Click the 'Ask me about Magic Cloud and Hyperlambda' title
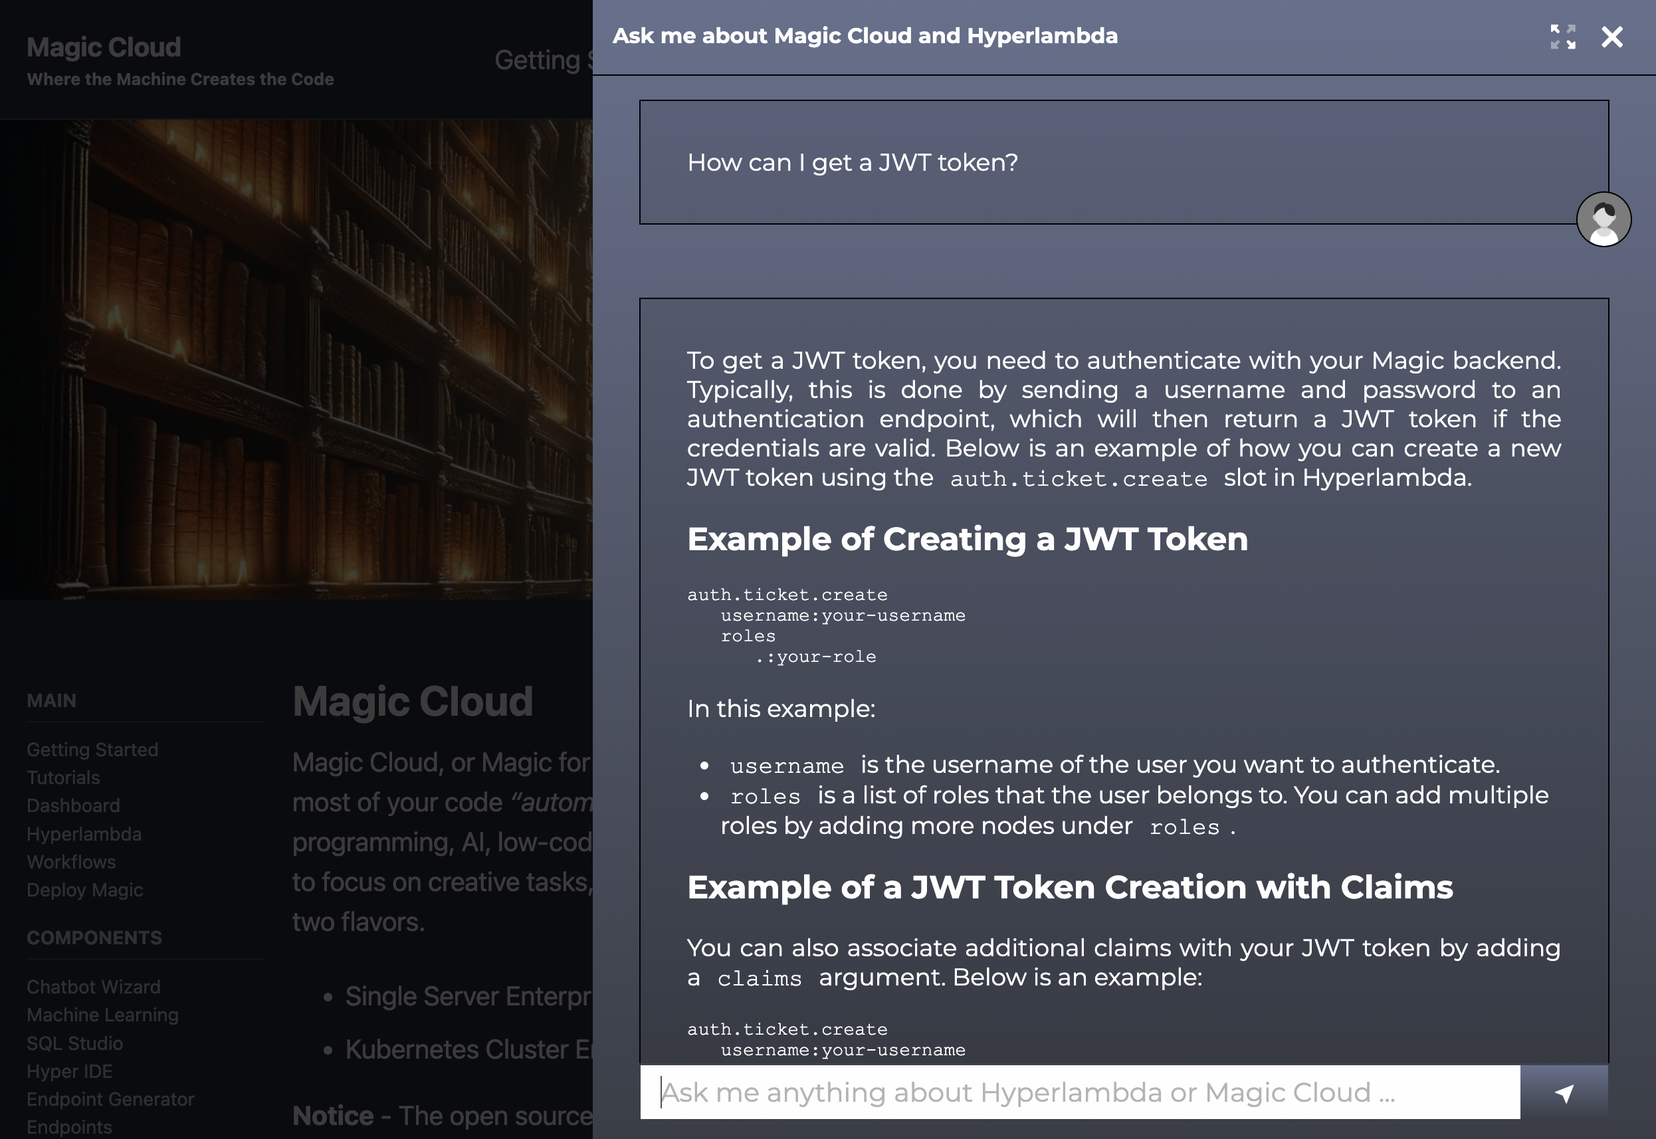Image resolution: width=1656 pixels, height=1139 pixels. click(865, 36)
